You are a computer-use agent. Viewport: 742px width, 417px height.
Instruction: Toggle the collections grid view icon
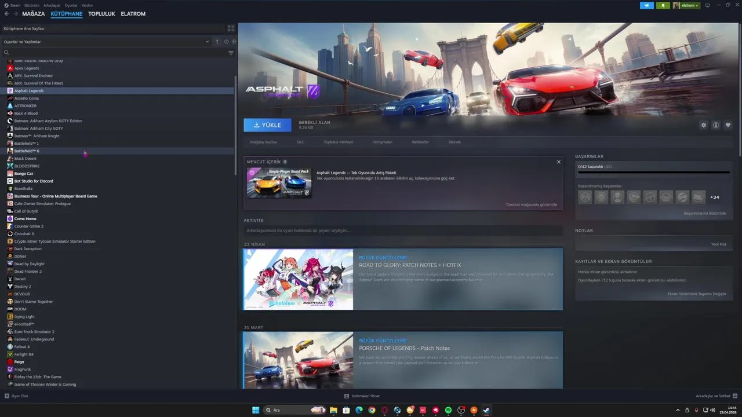(x=231, y=28)
